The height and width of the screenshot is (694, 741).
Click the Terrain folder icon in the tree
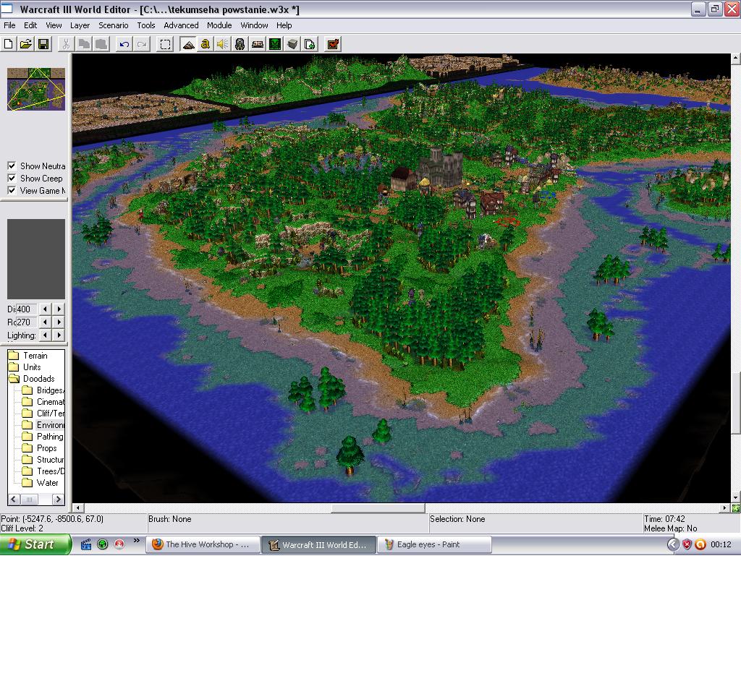[x=14, y=356]
